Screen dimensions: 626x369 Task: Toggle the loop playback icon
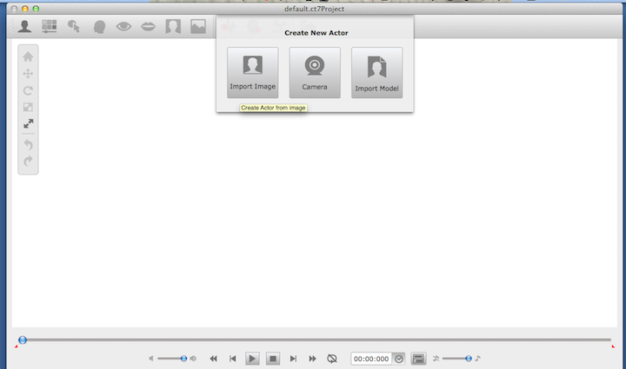[x=332, y=359]
